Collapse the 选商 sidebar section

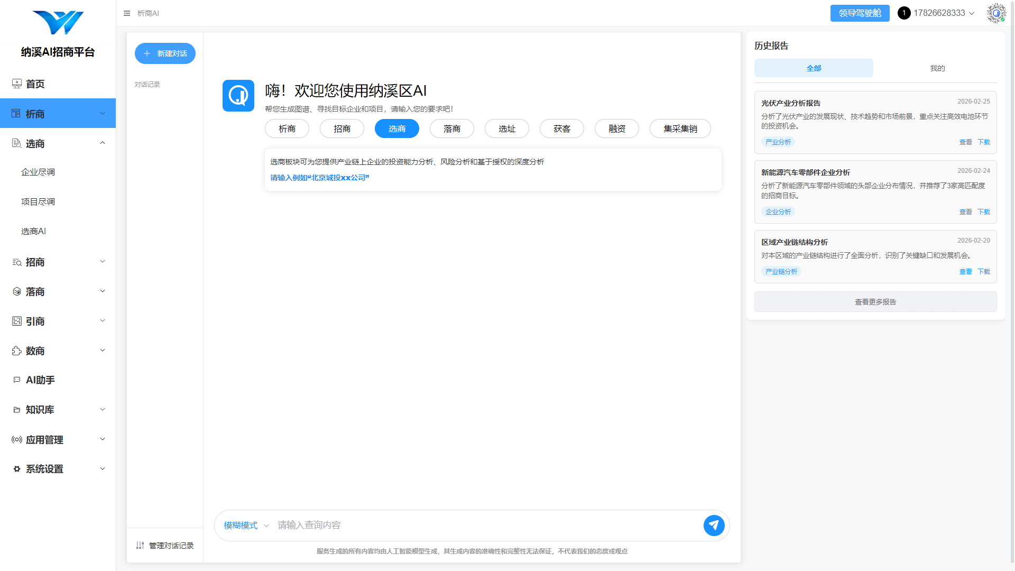pos(103,143)
